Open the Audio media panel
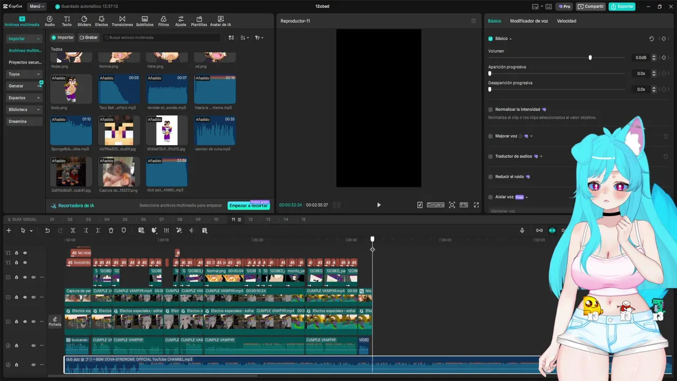Viewport: 677px width, 381px height. [x=50, y=21]
